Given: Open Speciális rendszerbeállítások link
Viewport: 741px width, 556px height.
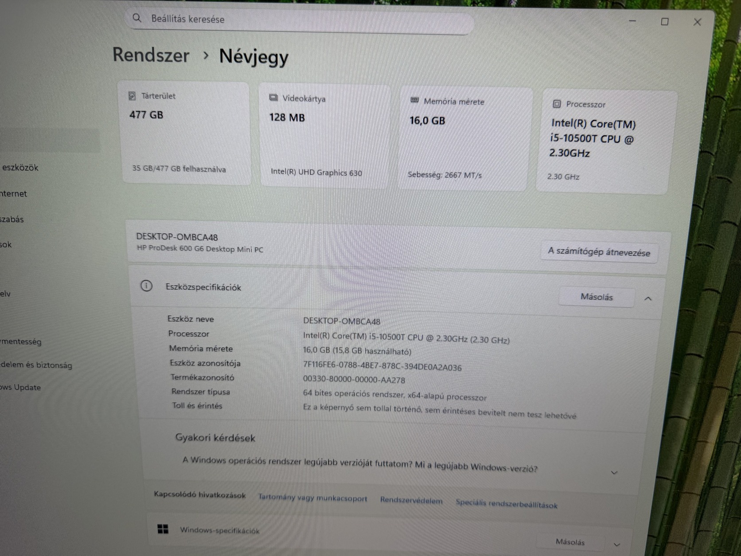Looking at the screenshot, I should (x=507, y=504).
